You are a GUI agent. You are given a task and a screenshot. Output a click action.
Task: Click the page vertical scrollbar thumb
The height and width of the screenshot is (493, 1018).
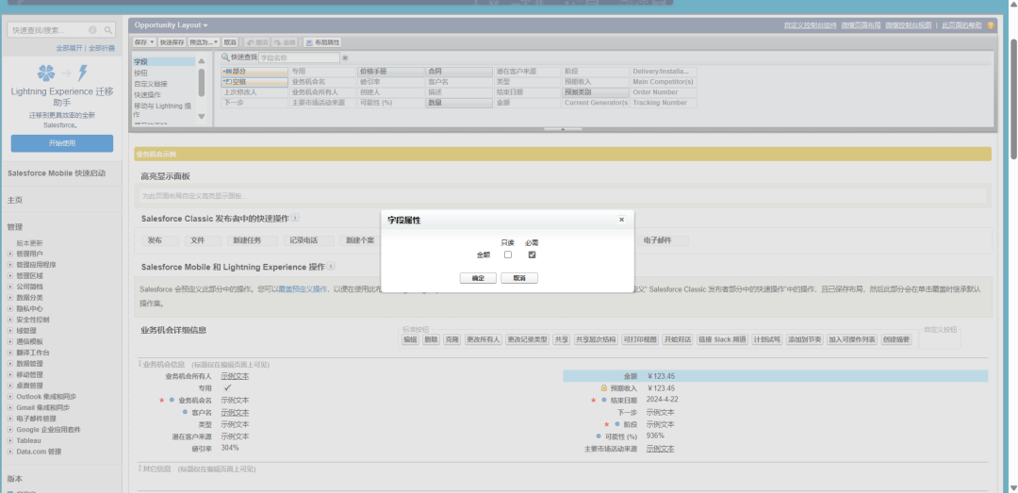pos(1013,97)
